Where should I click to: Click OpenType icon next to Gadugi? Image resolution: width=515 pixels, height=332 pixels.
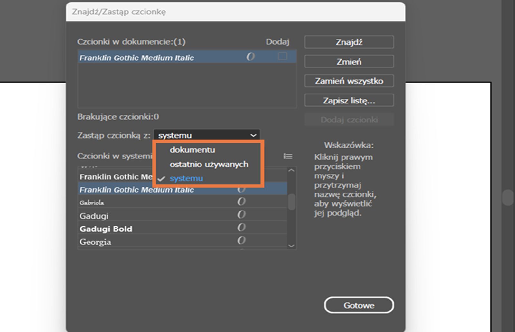click(241, 215)
